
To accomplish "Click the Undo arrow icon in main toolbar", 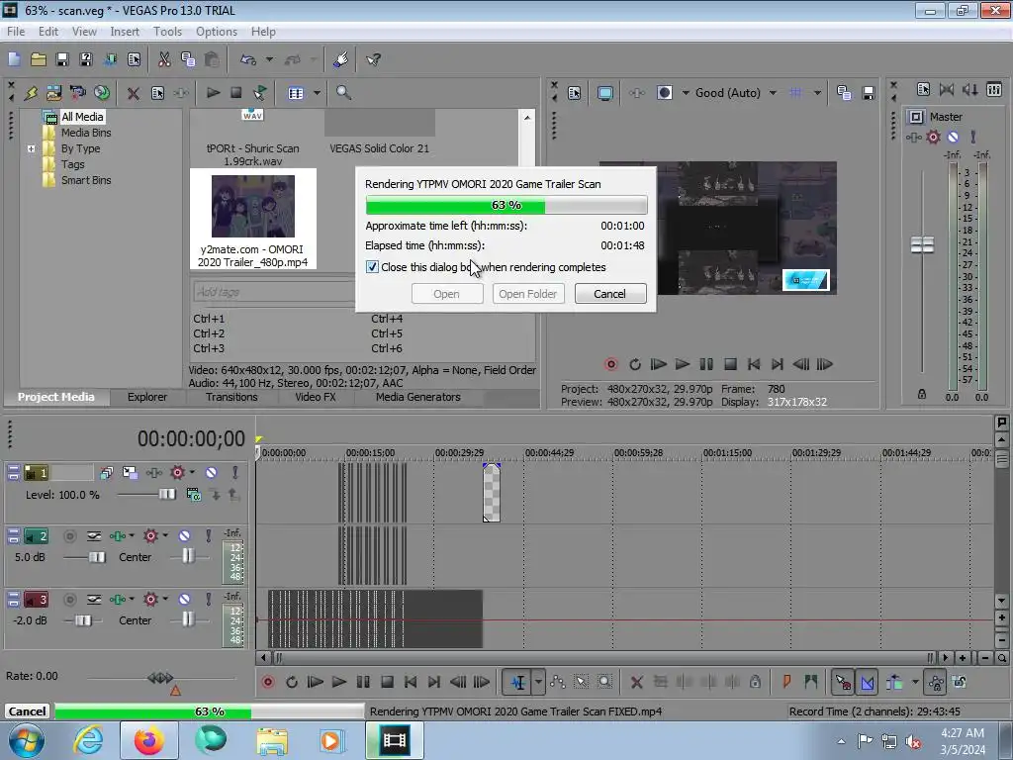I will point(248,59).
